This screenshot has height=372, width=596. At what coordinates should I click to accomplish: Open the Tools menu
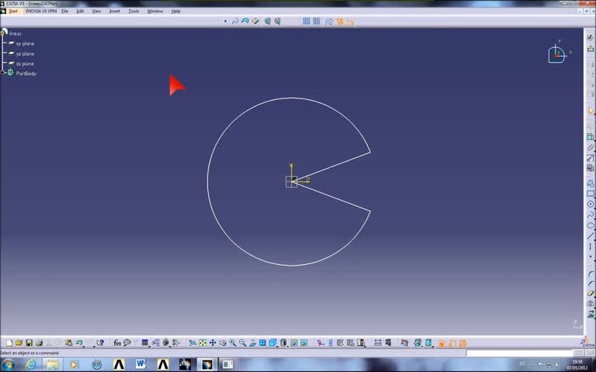coord(133,11)
